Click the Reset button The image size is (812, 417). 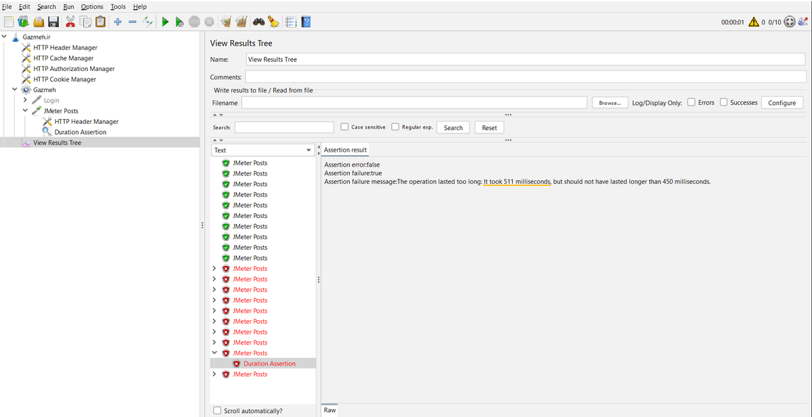(x=489, y=127)
